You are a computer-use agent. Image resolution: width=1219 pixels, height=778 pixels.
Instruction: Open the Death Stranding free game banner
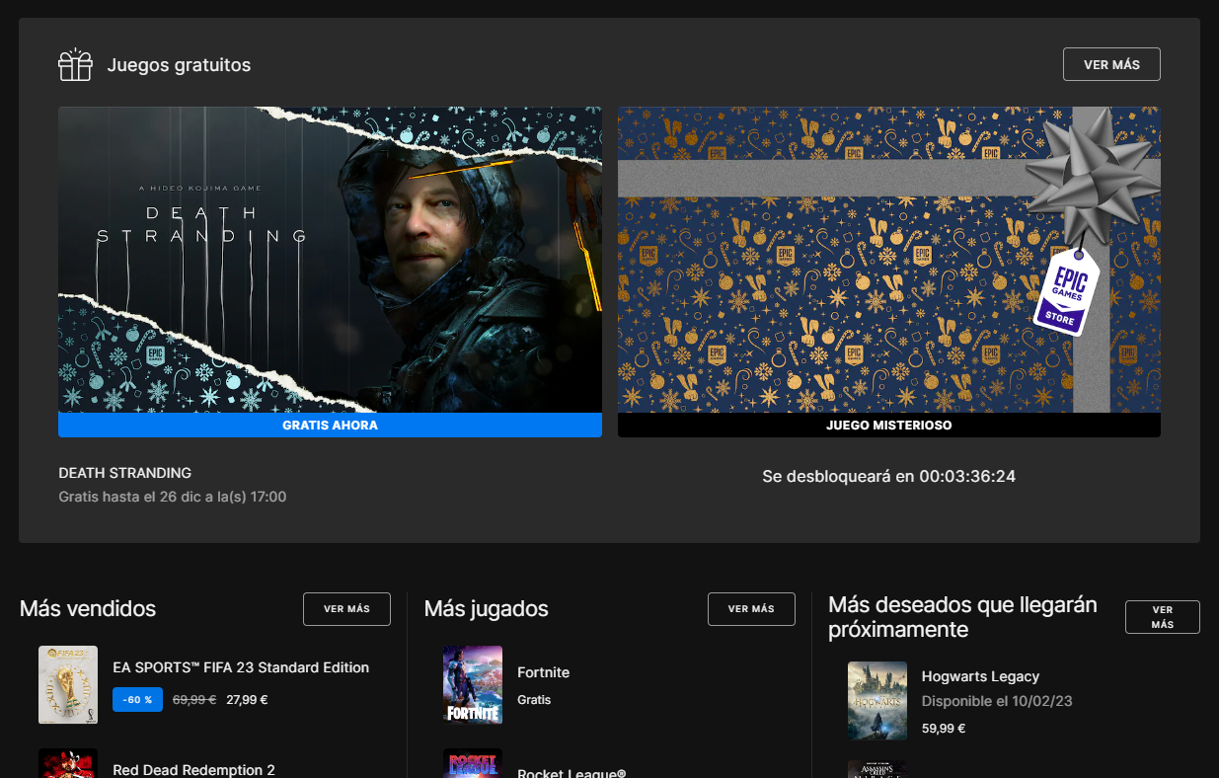(x=330, y=260)
